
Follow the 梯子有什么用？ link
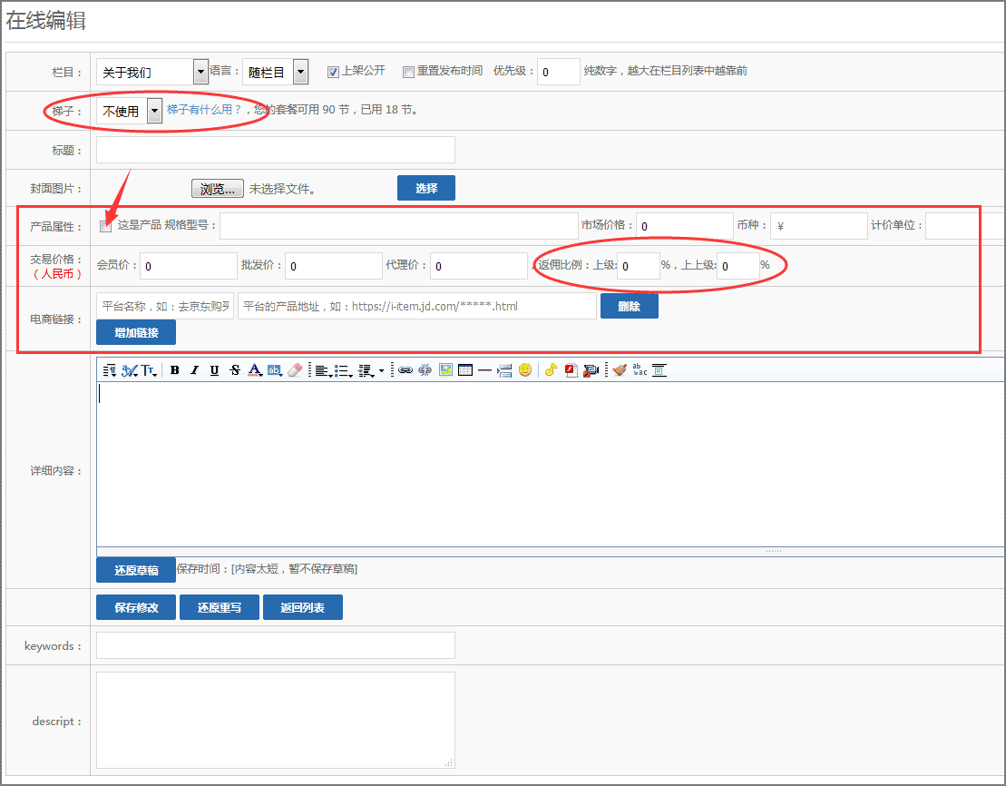[x=204, y=110]
